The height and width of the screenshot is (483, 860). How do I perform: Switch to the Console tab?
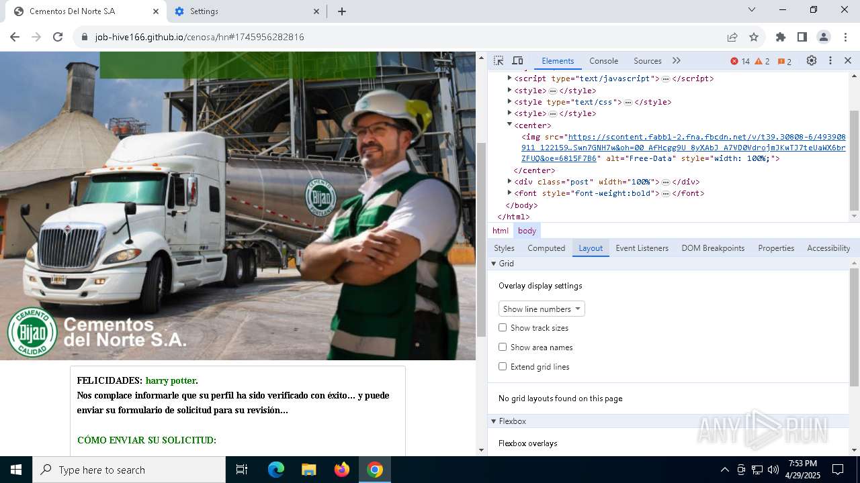(x=603, y=60)
